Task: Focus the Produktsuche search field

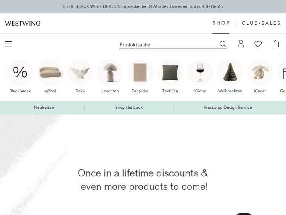Action: tap(169, 45)
